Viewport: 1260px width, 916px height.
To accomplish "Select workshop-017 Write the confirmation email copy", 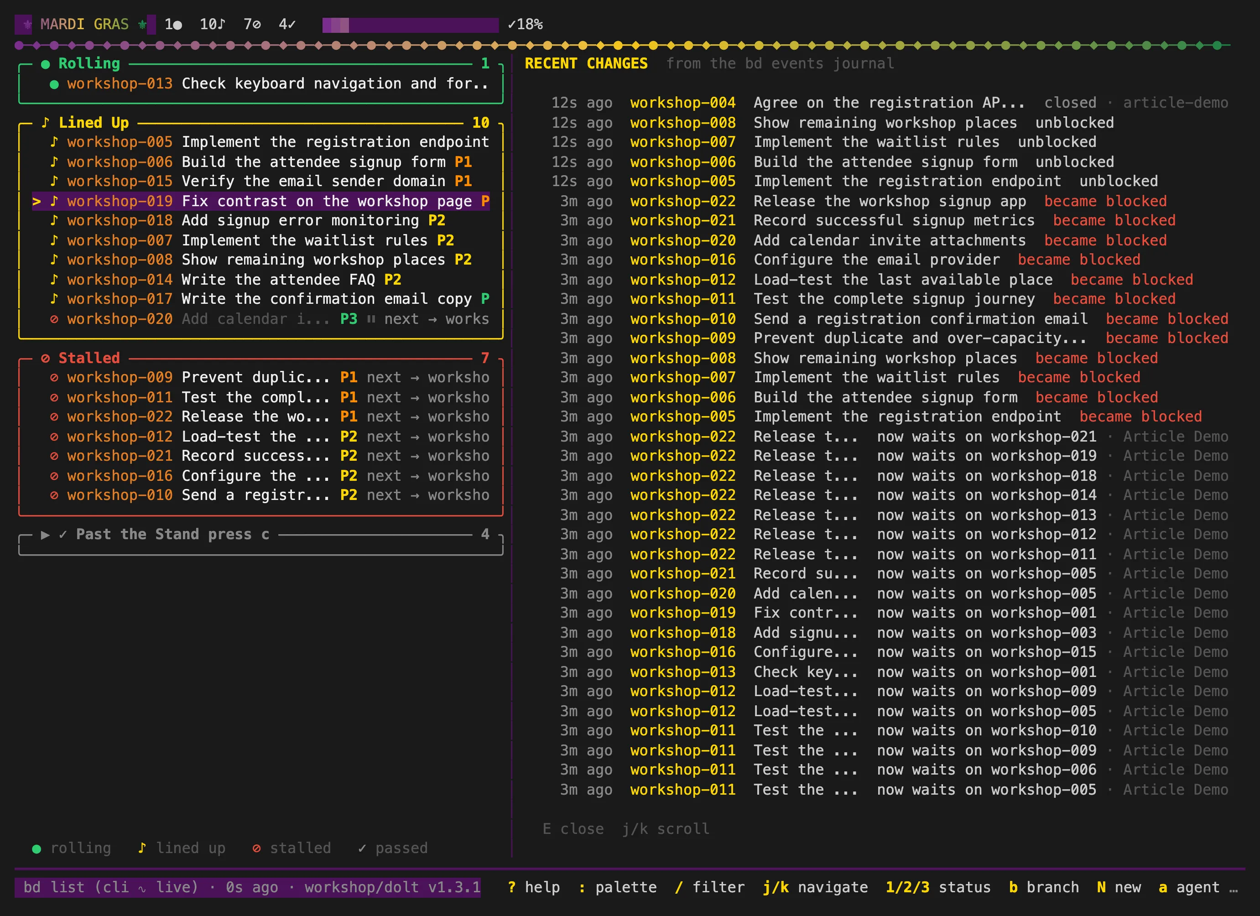I will [x=261, y=299].
